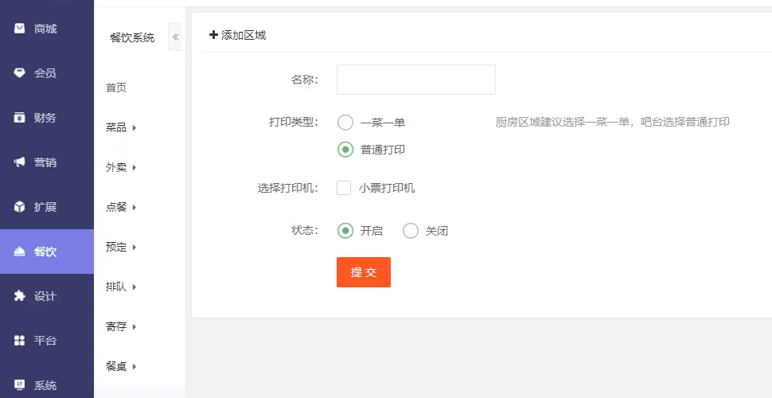Click the 打印类型 label
Image resolution: width=772 pixels, height=398 pixels.
294,122
